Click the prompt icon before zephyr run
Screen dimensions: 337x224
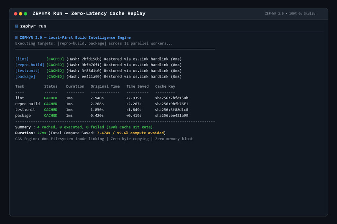pyautogui.click(x=17, y=26)
